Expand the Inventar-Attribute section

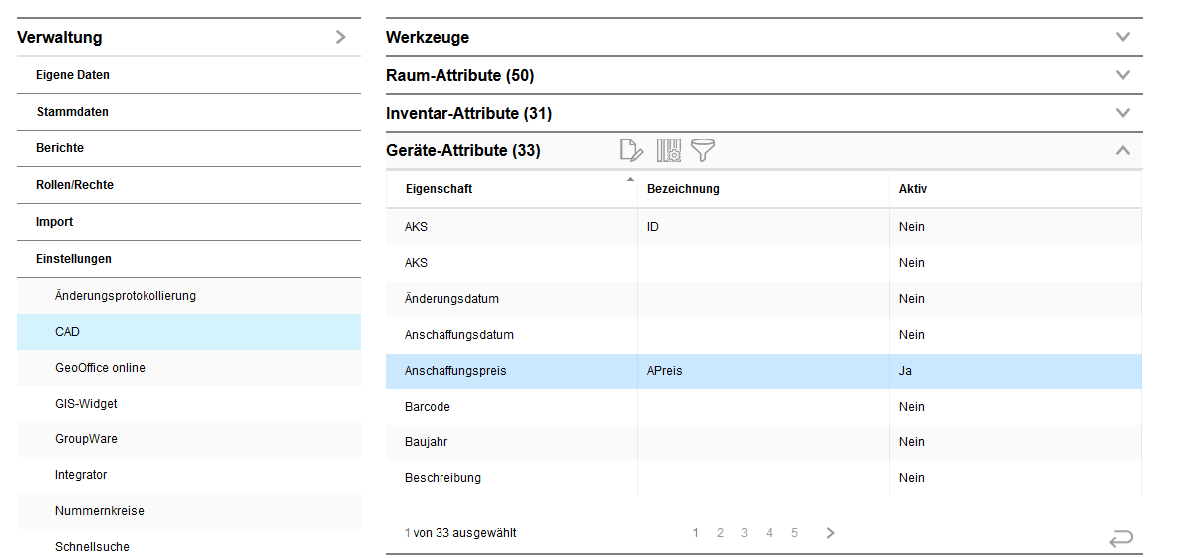[1123, 113]
